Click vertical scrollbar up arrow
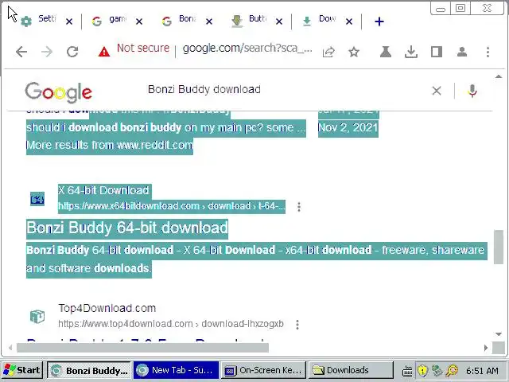Screen dimensions: 509x382 pyautogui.click(x=499, y=76)
